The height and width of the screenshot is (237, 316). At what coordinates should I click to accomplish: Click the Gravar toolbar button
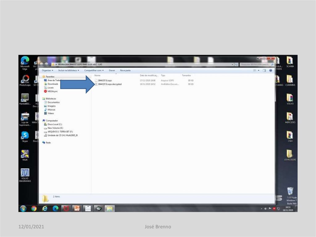112,70
